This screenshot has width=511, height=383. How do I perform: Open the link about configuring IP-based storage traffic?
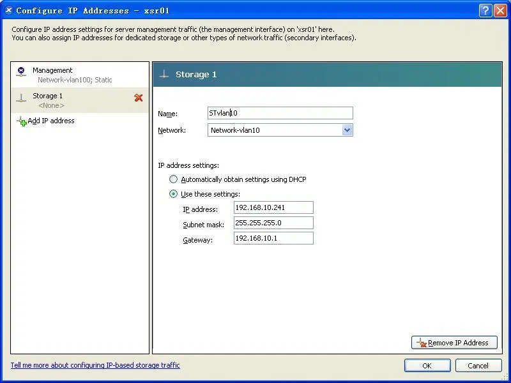pos(95,365)
